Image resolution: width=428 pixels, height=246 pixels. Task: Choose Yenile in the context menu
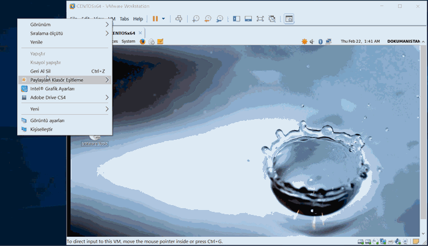coord(65,42)
